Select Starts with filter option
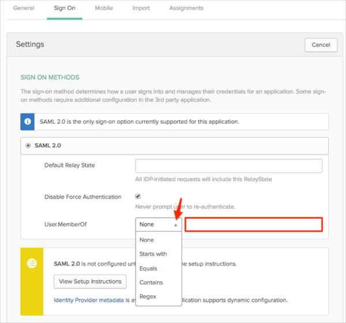 coord(153,254)
